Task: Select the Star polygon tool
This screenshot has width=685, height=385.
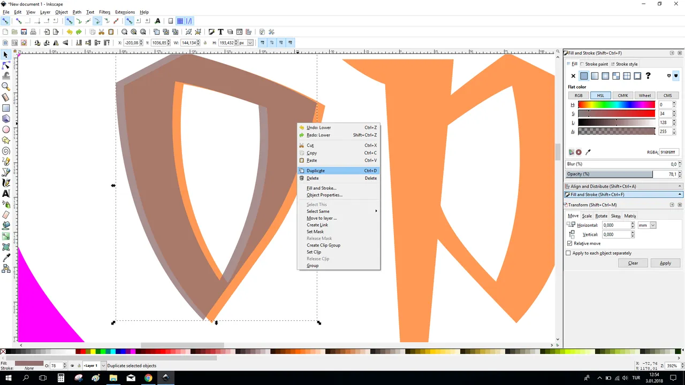Action: tap(6, 140)
